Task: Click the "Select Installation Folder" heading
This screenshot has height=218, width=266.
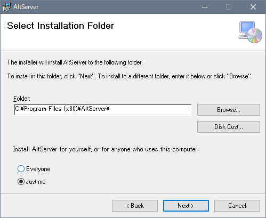Action: tap(61, 26)
